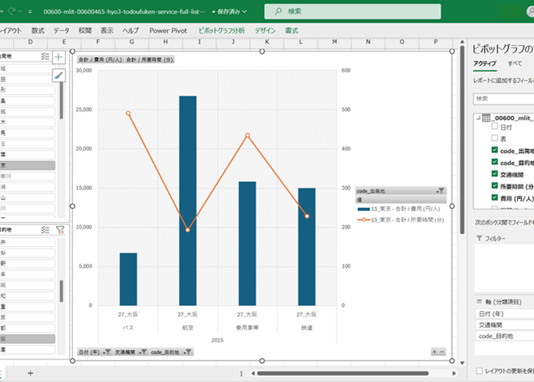Screen dimensions: 534x382
Task: Click the table icon beside _00600_mlit_
Action: click(x=486, y=118)
